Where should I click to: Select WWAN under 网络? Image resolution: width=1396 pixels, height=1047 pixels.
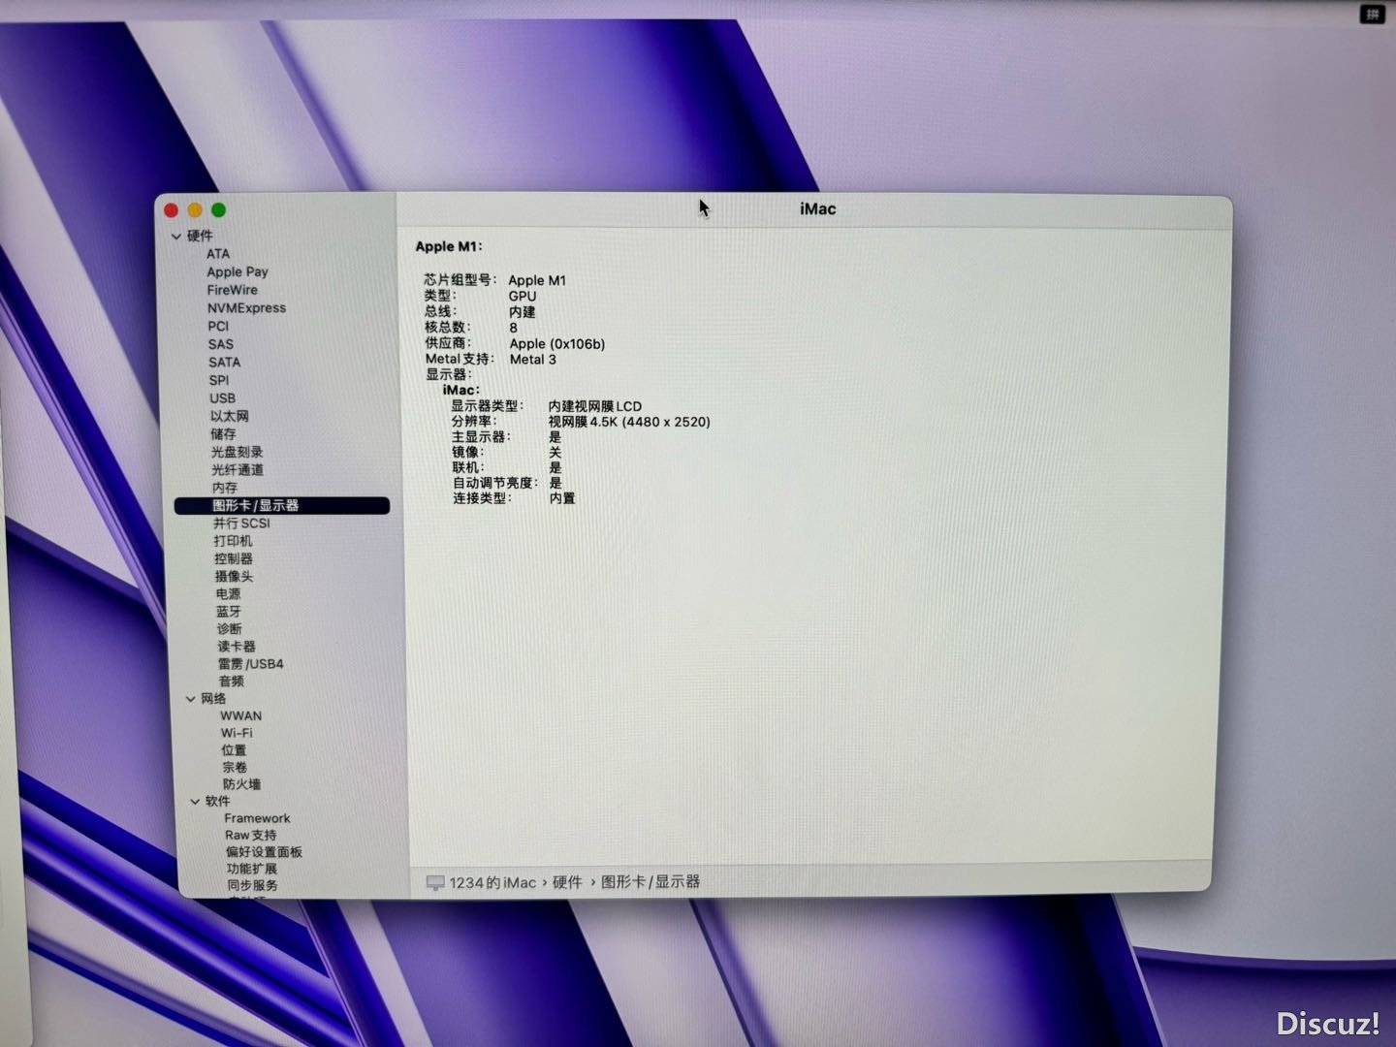(241, 716)
